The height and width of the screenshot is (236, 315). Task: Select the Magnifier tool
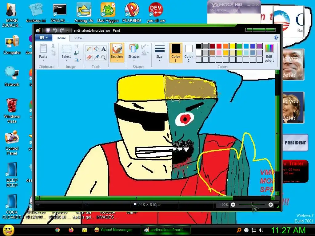[x=103, y=57]
